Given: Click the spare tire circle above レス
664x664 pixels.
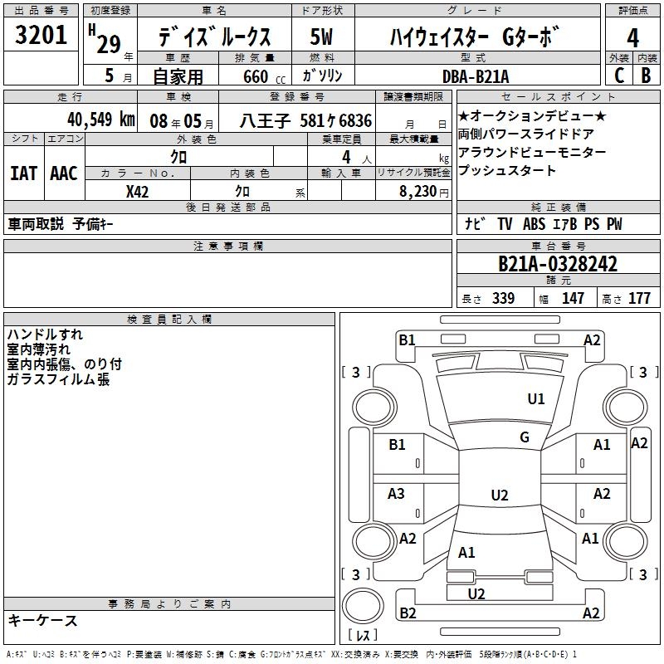Looking at the screenshot, I should coord(363,605).
